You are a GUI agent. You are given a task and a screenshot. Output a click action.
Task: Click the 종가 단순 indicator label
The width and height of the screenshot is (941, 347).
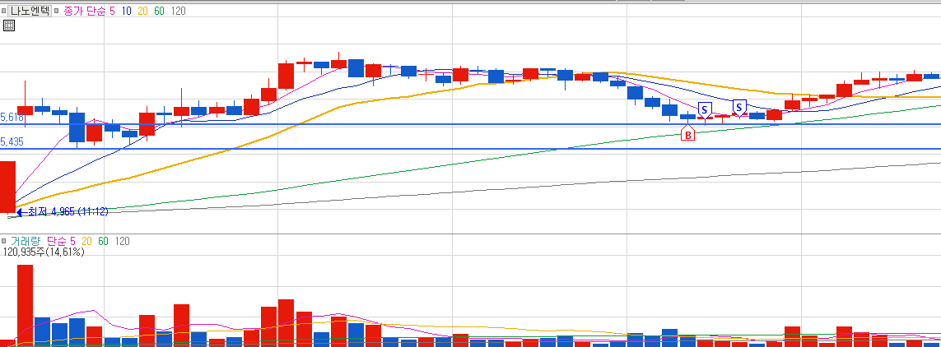tap(86, 11)
